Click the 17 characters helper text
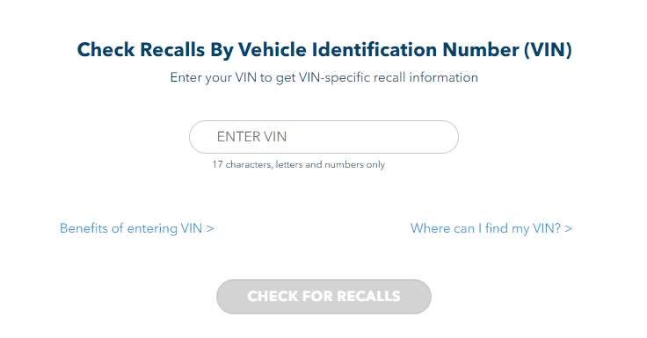 (298, 164)
